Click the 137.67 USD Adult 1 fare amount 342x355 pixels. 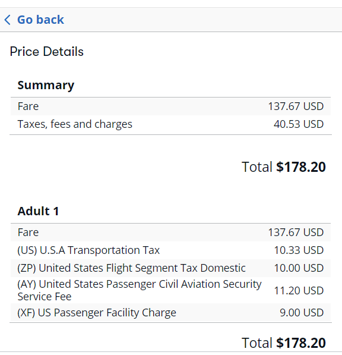(296, 233)
